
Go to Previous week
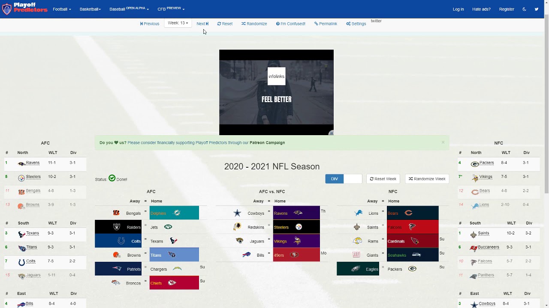150,24
